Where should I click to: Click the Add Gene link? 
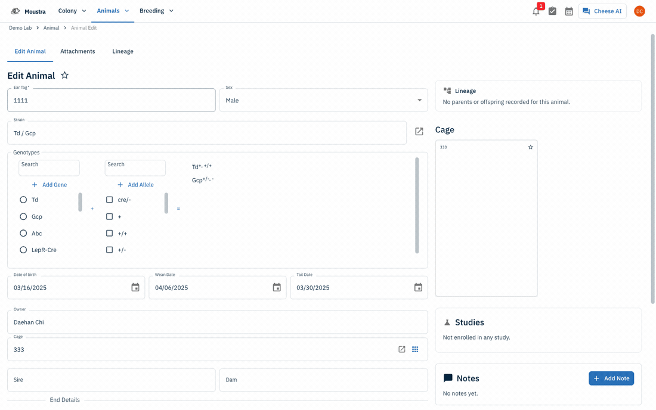pyautogui.click(x=49, y=185)
